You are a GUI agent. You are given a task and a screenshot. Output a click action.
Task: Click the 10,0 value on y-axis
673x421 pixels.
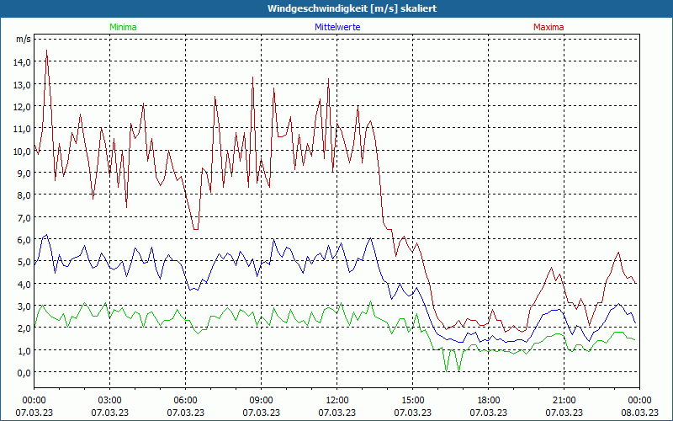tap(21, 151)
